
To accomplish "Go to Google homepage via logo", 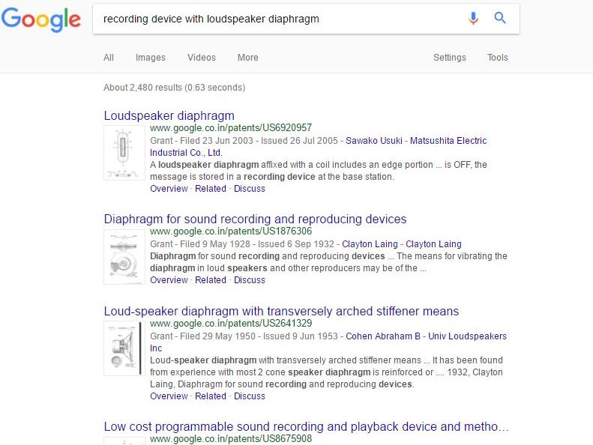I will [41, 20].
